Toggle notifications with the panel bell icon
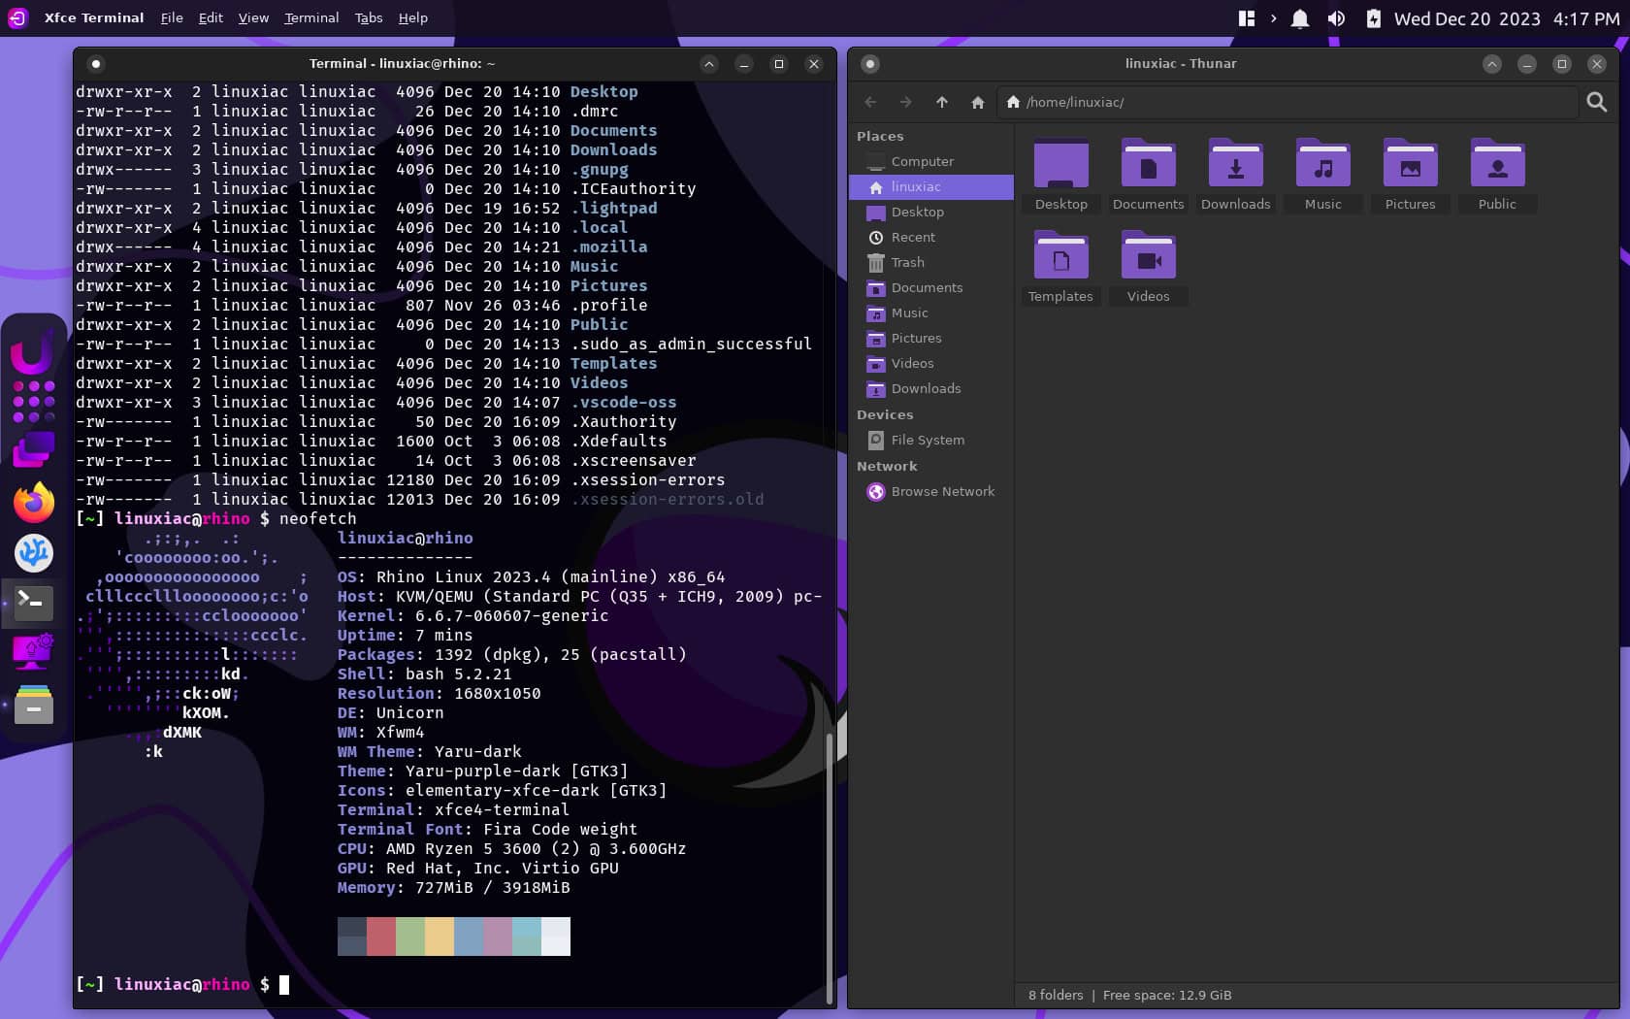Image resolution: width=1630 pixels, height=1019 pixels. pos(1299,17)
